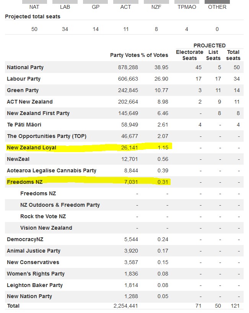Select the Green Party row name
This screenshot has height=313, width=249.
click(x=23, y=90)
